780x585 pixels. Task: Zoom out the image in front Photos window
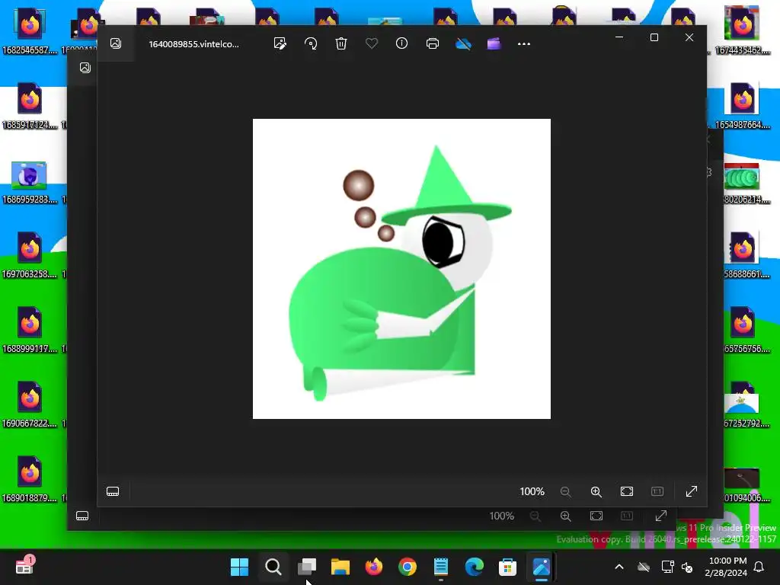coord(566,491)
